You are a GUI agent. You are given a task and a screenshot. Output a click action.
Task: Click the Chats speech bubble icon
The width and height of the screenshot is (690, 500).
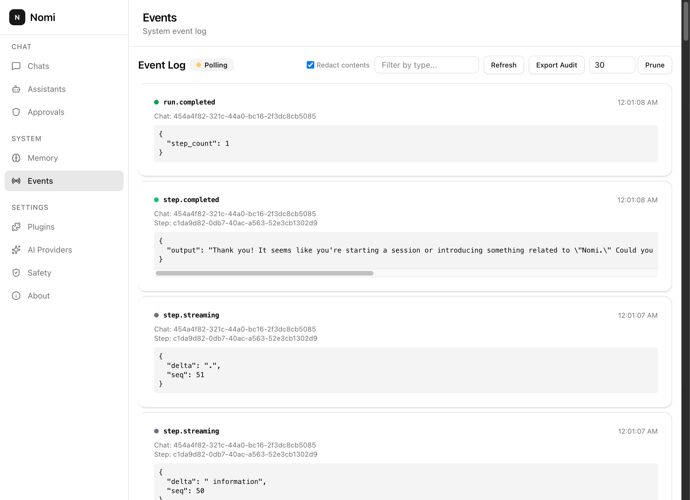[16, 66]
